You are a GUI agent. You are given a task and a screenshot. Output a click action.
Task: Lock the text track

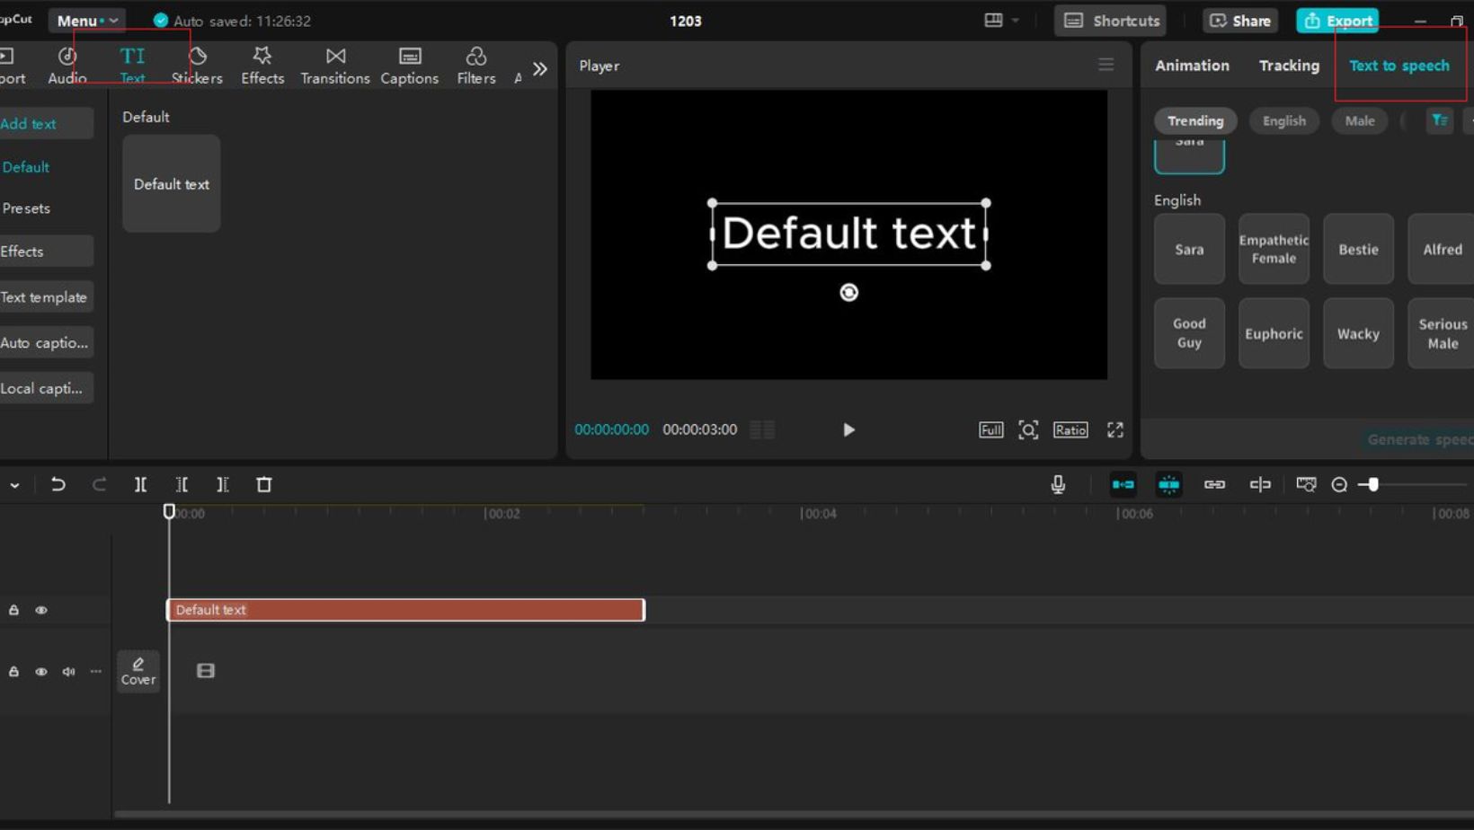13,610
